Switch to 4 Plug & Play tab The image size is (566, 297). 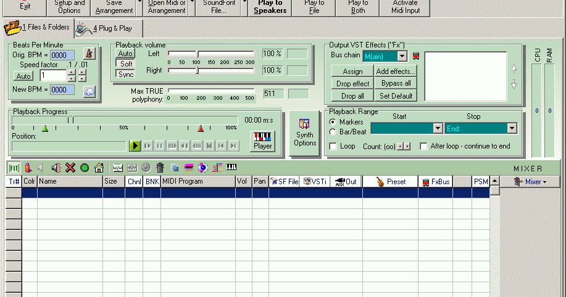pyautogui.click(x=109, y=28)
